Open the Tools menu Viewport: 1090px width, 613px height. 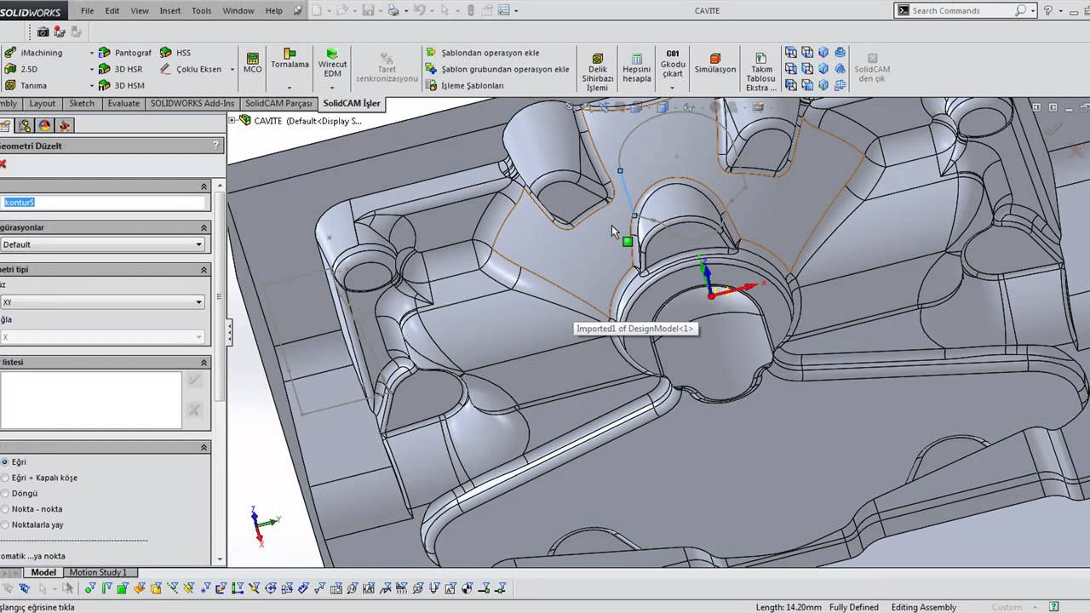pyautogui.click(x=202, y=11)
